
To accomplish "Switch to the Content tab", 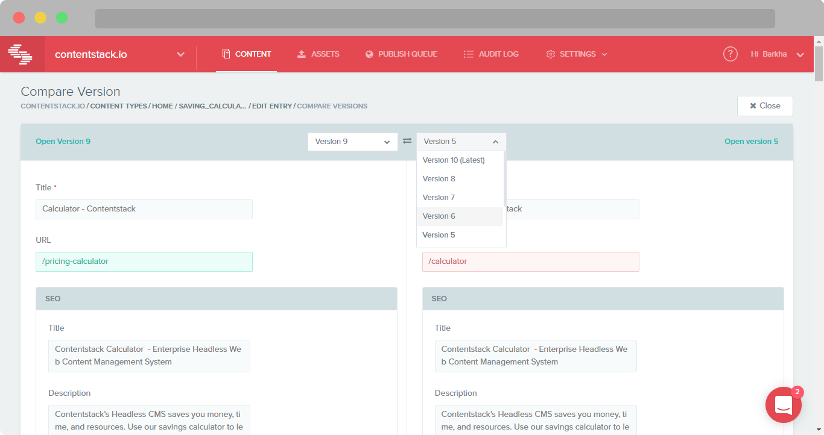I will pos(246,54).
